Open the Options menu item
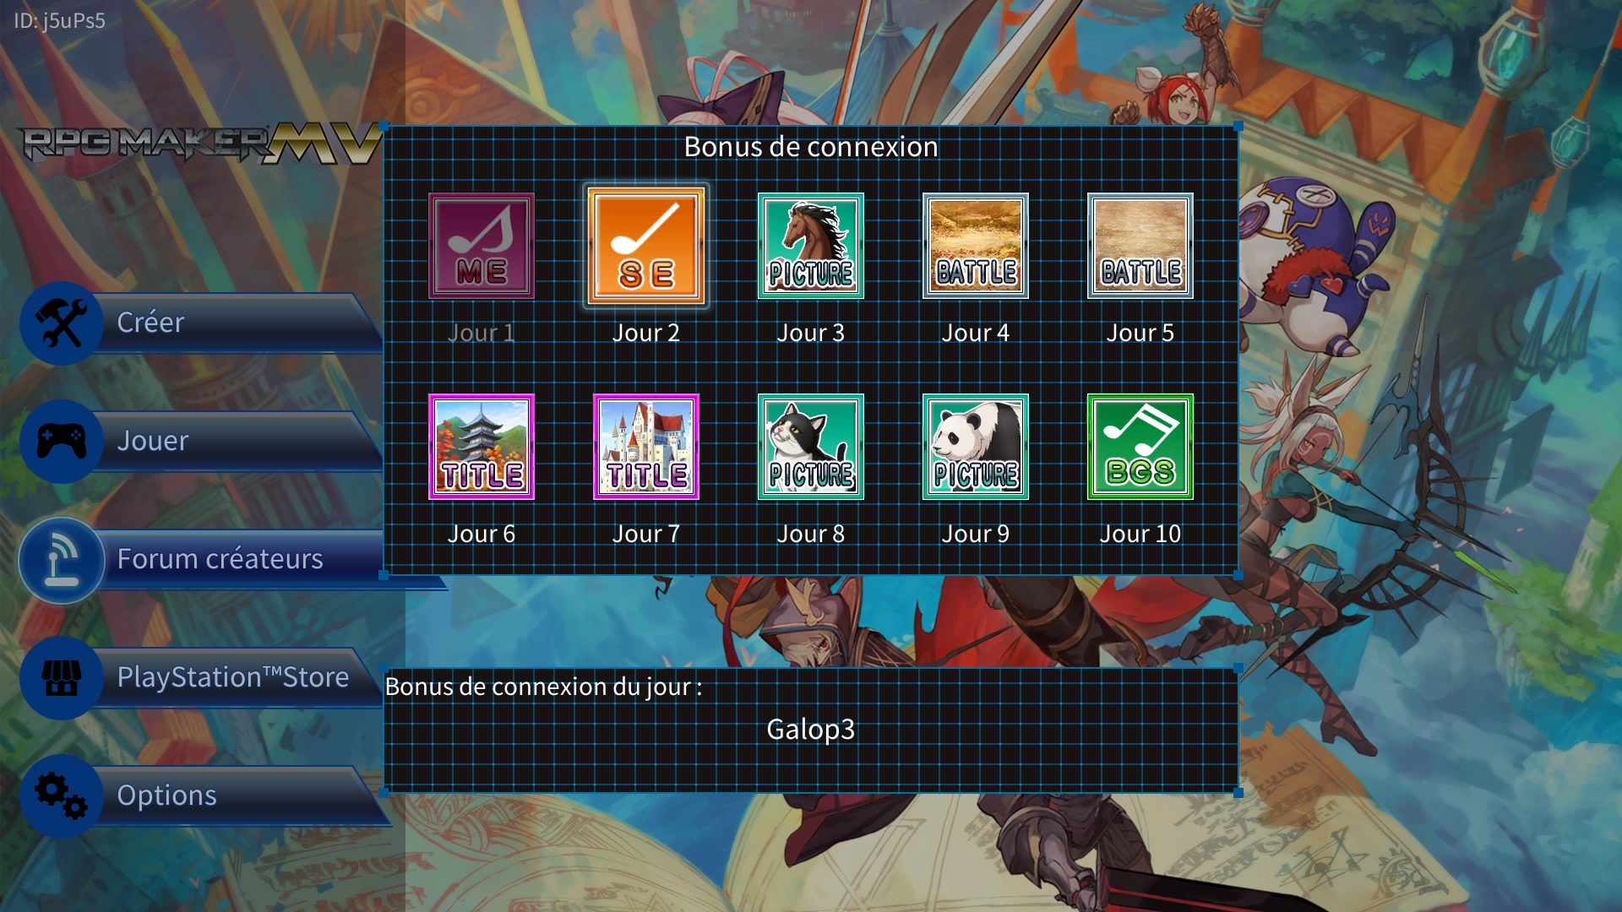 (x=203, y=795)
